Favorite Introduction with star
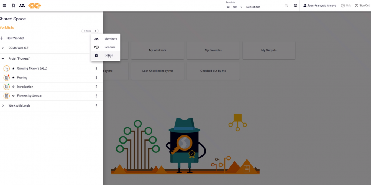Image resolution: width=371 pixels, height=185 pixels. 13,87
